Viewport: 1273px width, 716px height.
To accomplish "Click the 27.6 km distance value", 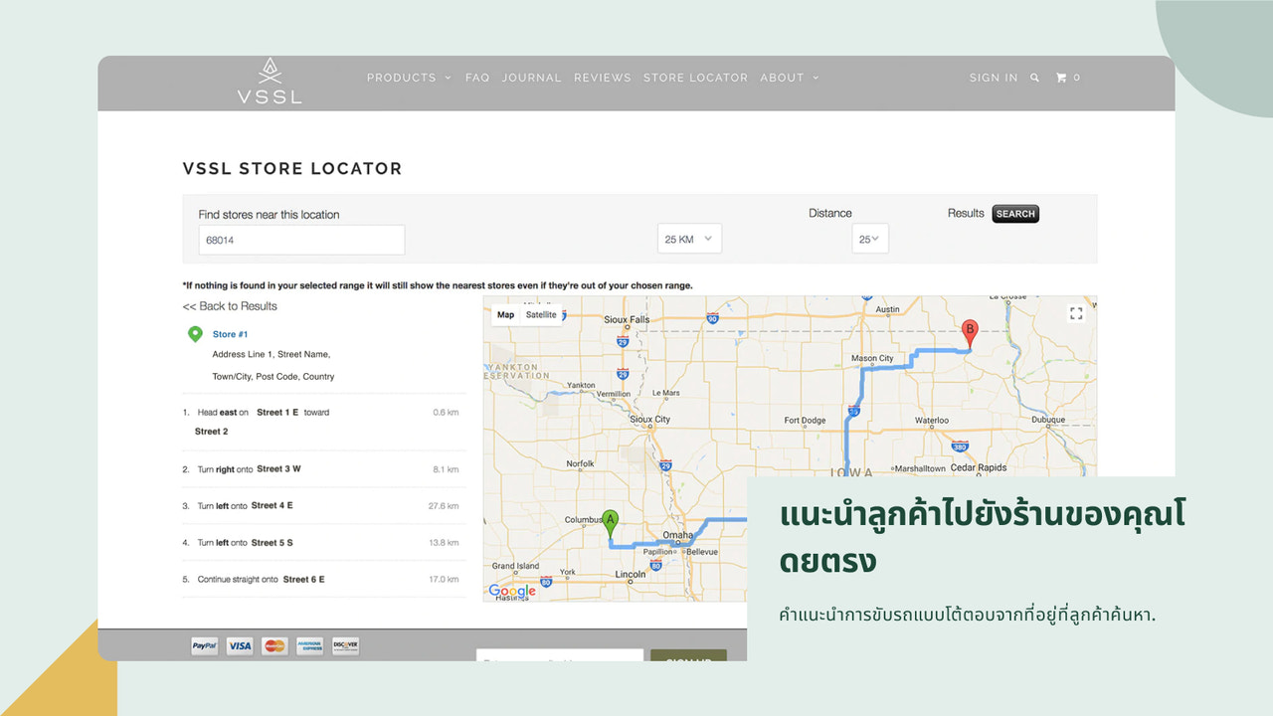I will click(444, 506).
